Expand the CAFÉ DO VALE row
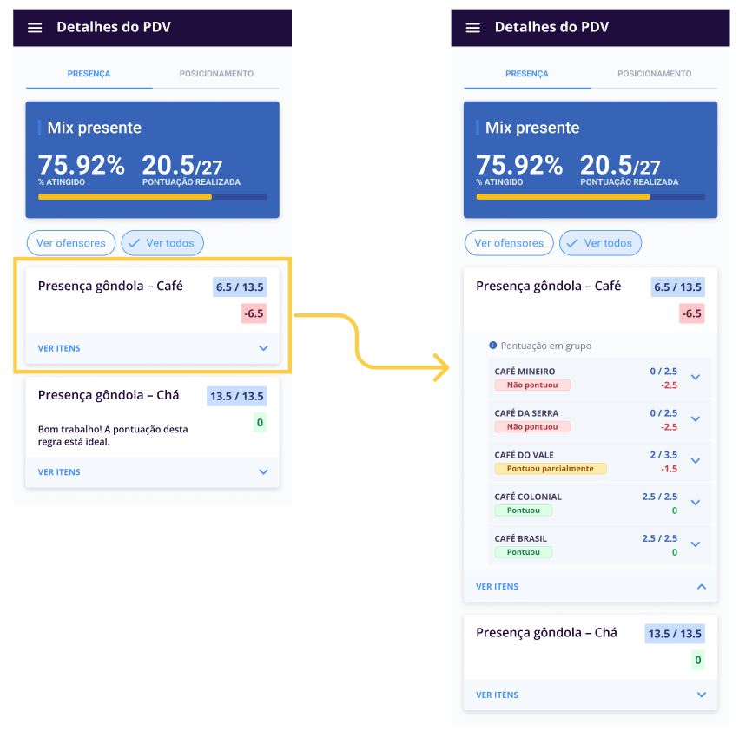This screenshot has height=738, width=739. point(695,460)
